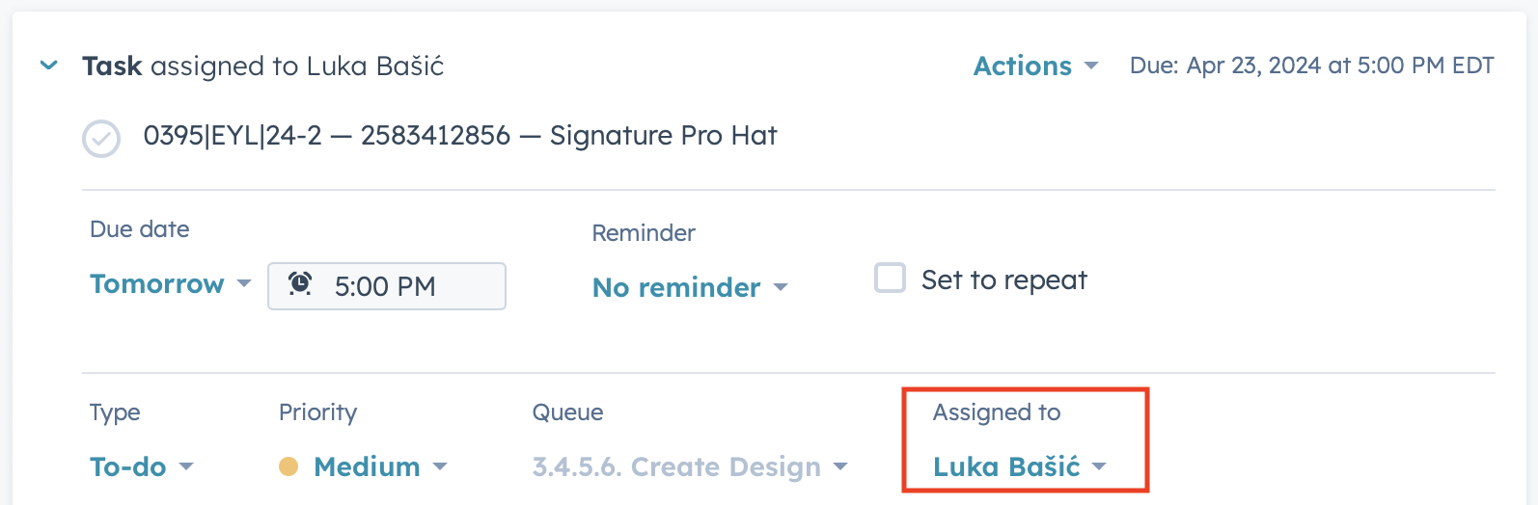Viewport: 1538px width, 505px height.
Task: Click the caret arrow next to Actions
Action: (1091, 66)
